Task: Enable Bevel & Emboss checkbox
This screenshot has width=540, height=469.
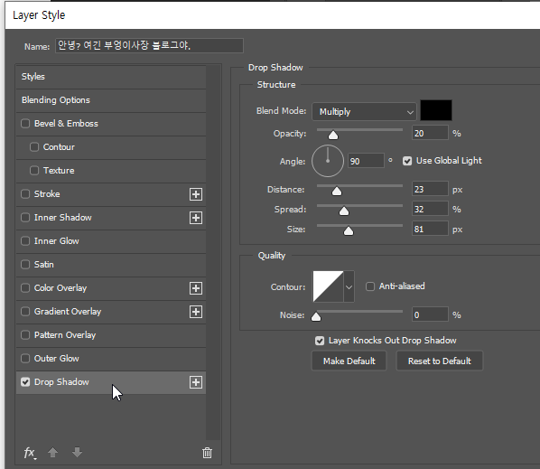Action: 25,124
